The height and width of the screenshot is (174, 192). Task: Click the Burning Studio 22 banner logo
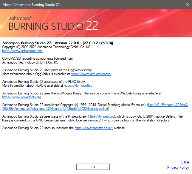tap(53, 24)
